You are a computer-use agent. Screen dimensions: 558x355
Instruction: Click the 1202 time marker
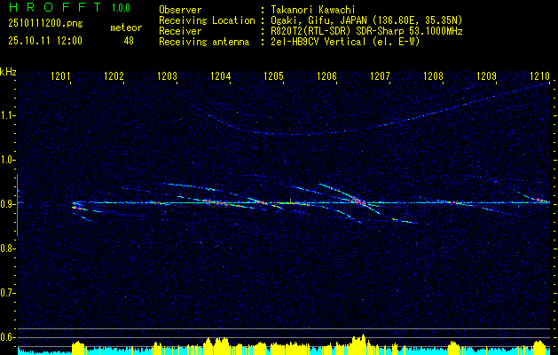coord(114,75)
